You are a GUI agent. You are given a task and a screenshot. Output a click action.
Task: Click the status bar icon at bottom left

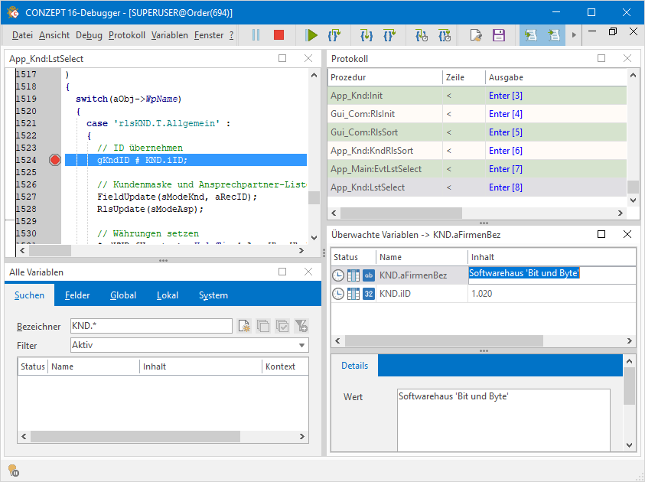pyautogui.click(x=13, y=470)
